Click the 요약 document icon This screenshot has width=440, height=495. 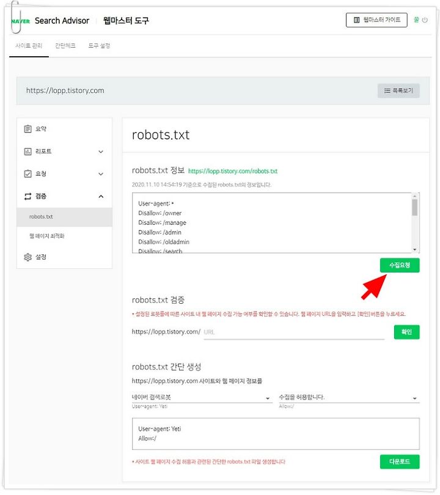tap(28, 129)
